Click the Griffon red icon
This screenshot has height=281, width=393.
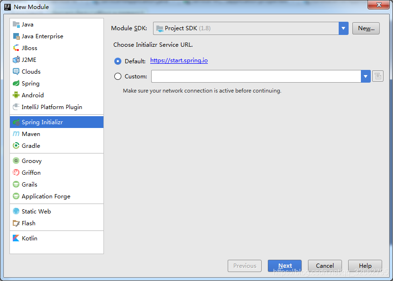tap(16, 172)
